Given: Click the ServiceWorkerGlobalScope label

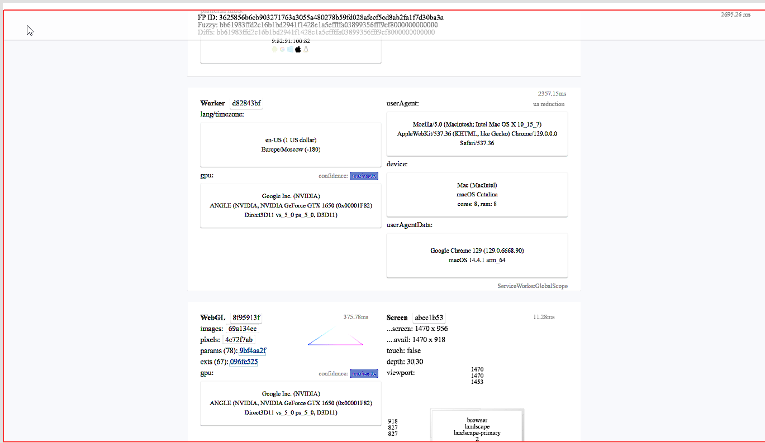Looking at the screenshot, I should (532, 286).
